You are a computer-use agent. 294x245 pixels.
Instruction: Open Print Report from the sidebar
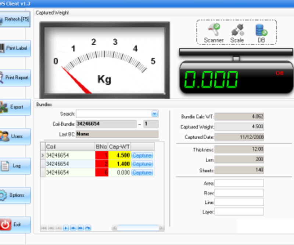coord(15,78)
